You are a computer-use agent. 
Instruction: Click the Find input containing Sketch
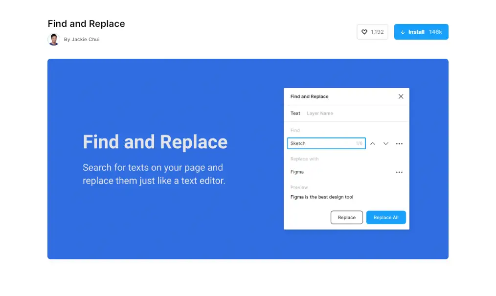point(320,143)
